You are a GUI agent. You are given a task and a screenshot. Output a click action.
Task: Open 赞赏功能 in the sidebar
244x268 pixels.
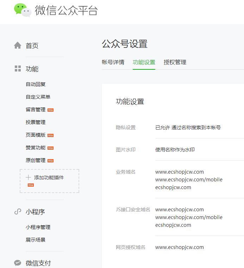[x=36, y=148]
